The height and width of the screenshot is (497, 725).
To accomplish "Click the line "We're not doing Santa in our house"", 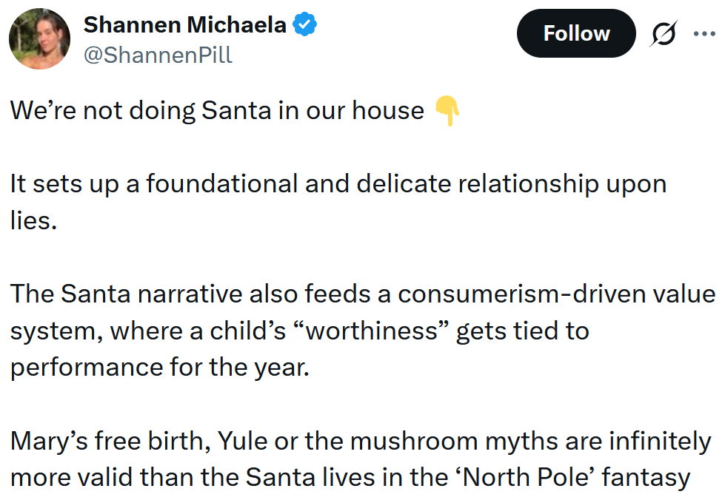I will 217,111.
